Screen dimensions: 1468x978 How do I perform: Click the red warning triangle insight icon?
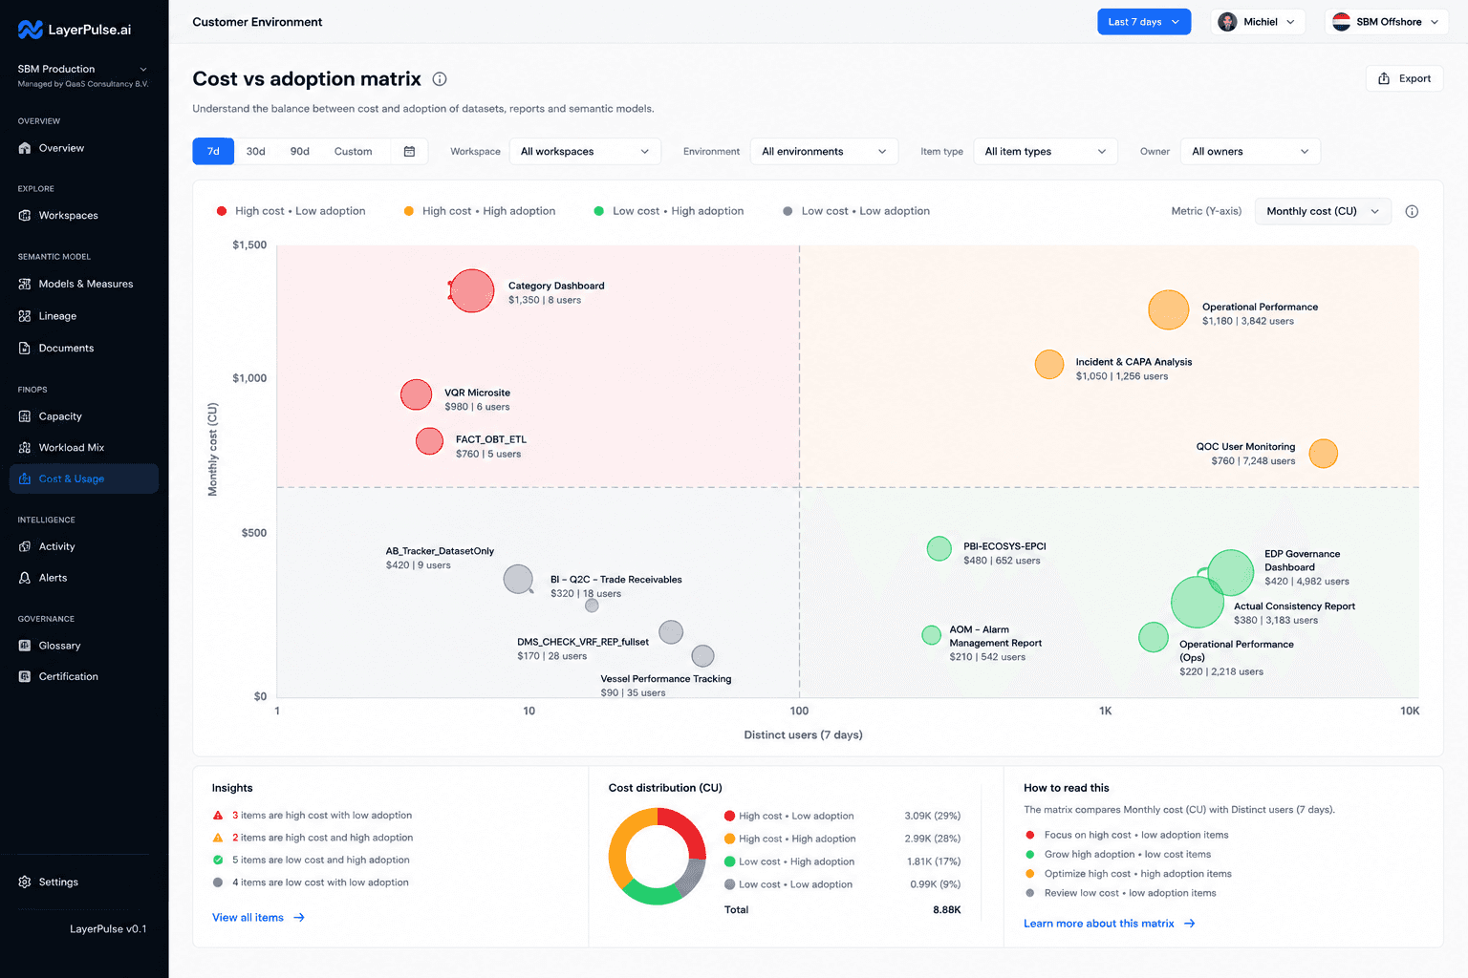click(218, 816)
